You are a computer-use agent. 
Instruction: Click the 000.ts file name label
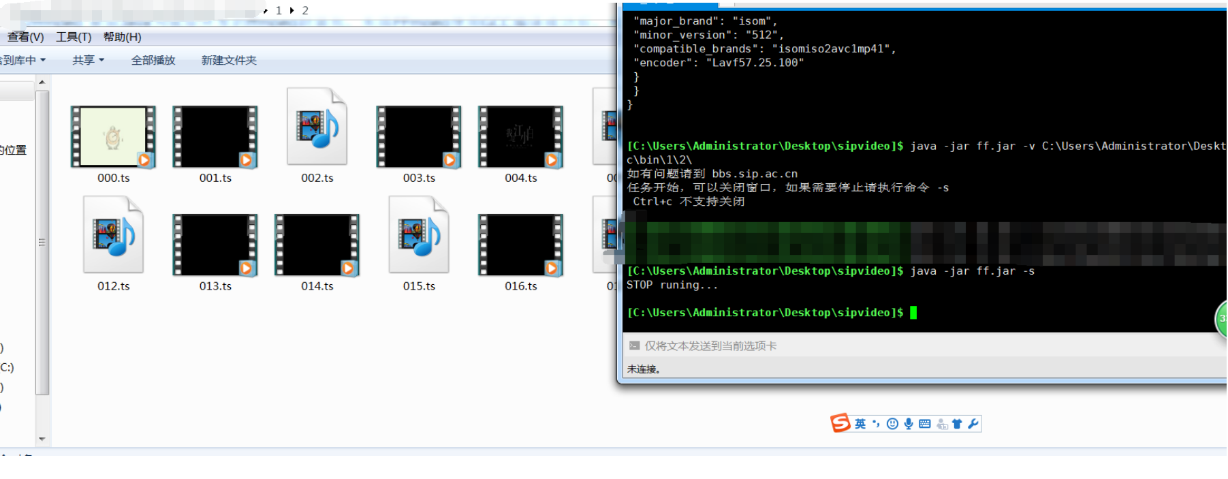click(113, 178)
